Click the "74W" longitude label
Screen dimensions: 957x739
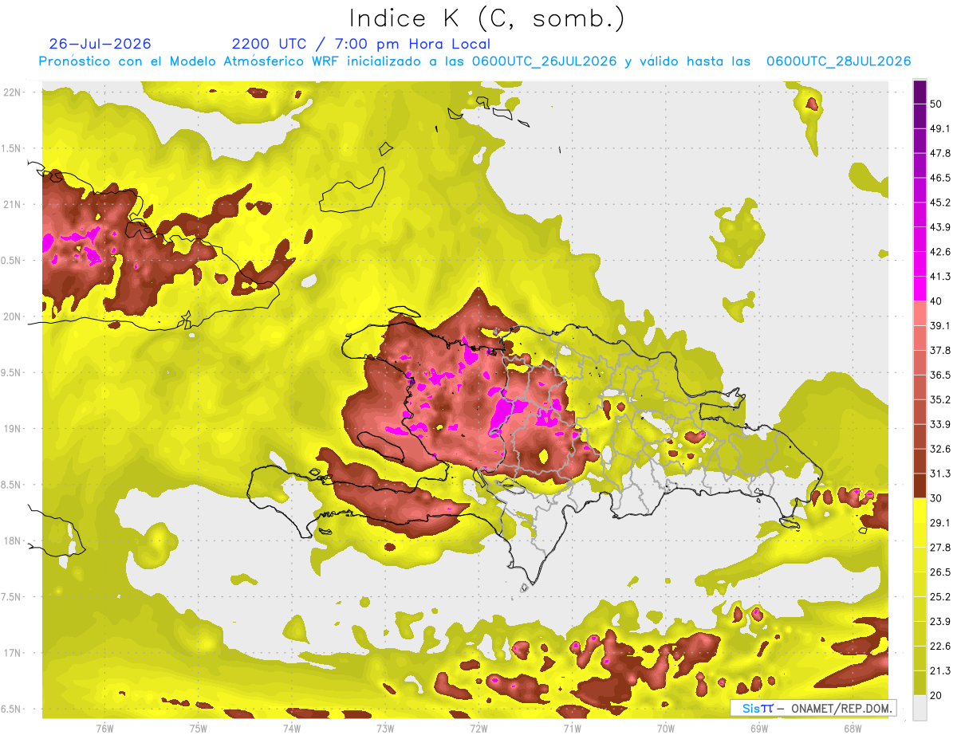point(292,729)
